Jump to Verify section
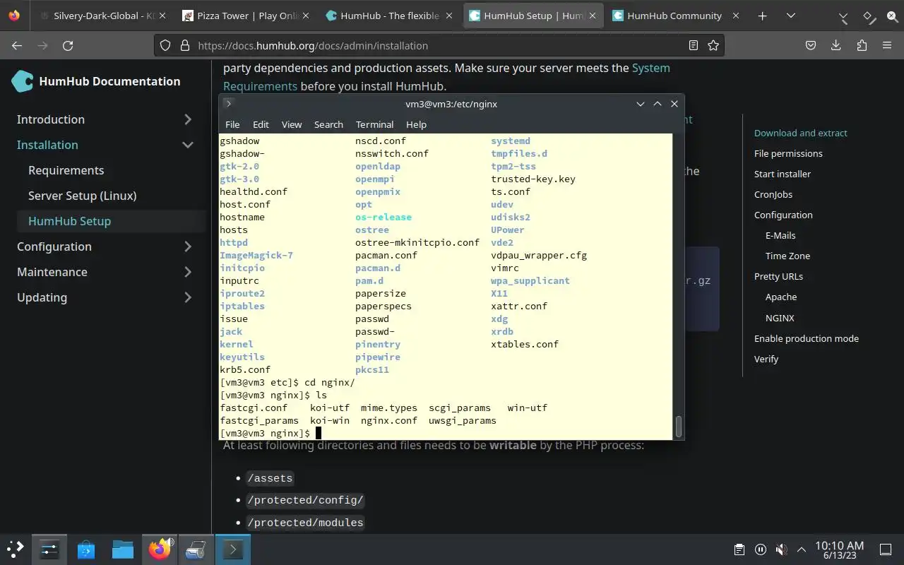The image size is (904, 565). click(x=766, y=359)
